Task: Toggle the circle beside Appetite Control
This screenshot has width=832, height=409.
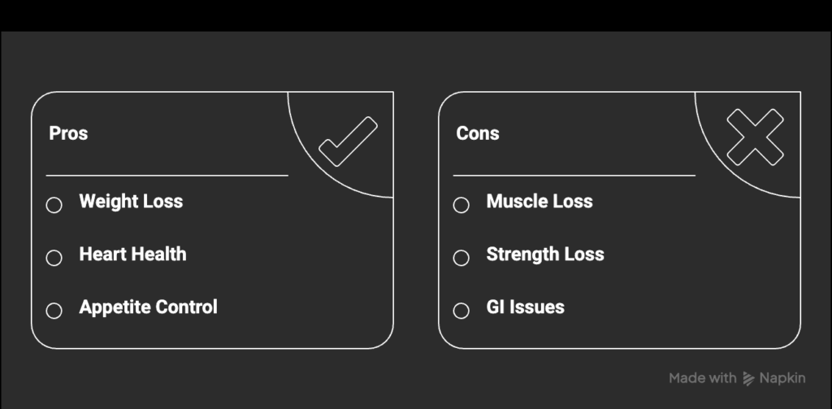Action: point(54,311)
